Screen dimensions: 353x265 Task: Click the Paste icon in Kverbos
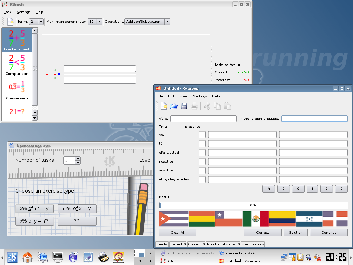(x=227, y=106)
